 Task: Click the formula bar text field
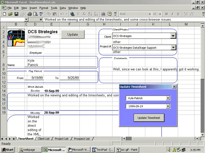(x=124, y=20)
